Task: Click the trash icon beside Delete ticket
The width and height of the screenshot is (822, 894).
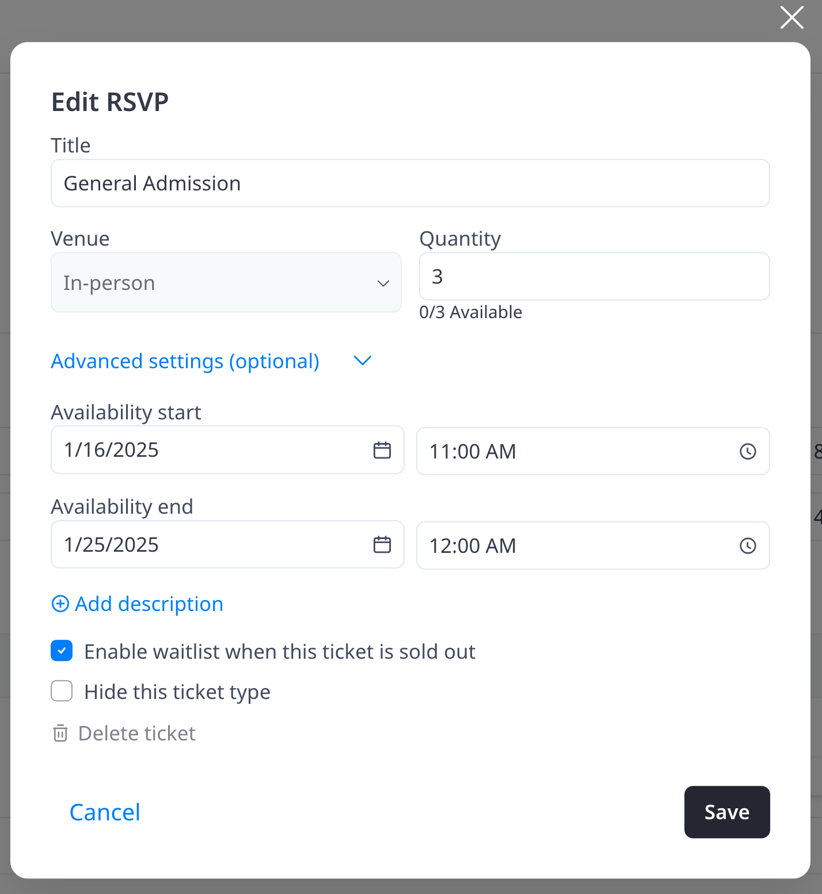Action: click(60, 733)
